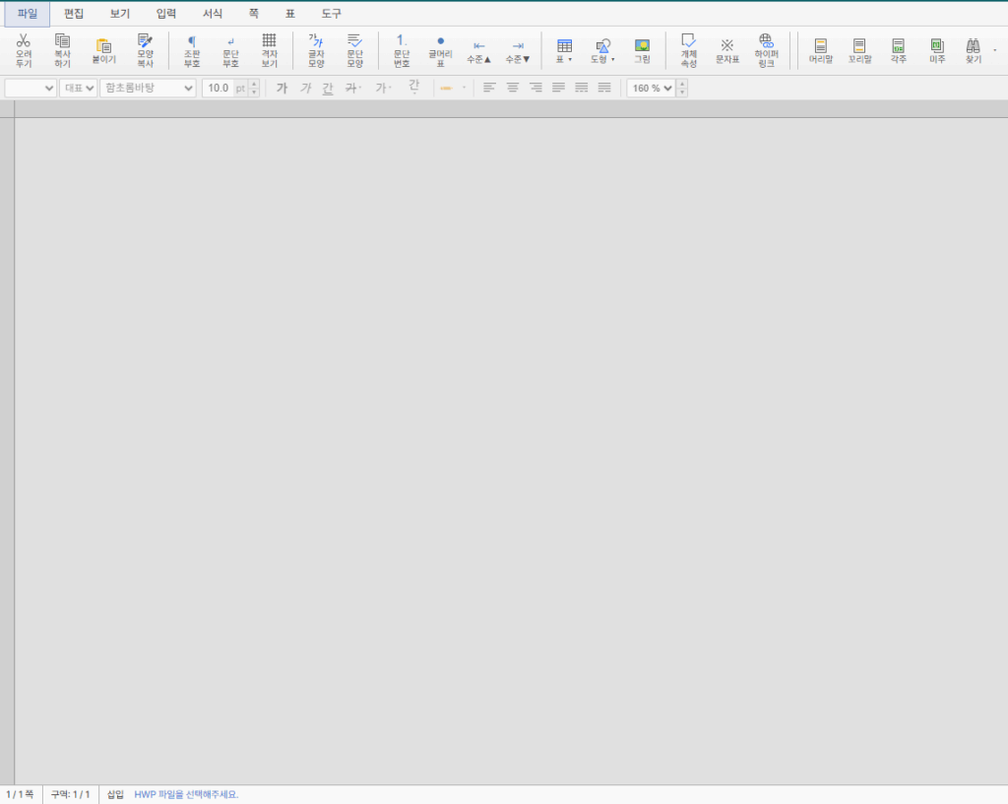This screenshot has height=804, width=1008.
Task: Insert a 하이퍼링크 (Hyperlink)
Action: click(x=766, y=49)
